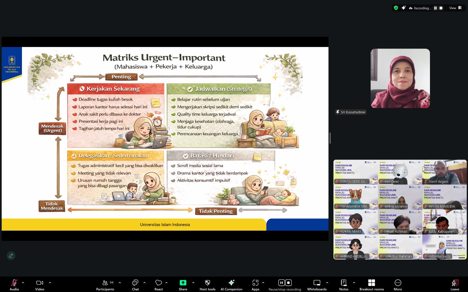Open the React options chevron
This screenshot has width=468, height=292.
coord(166,283)
